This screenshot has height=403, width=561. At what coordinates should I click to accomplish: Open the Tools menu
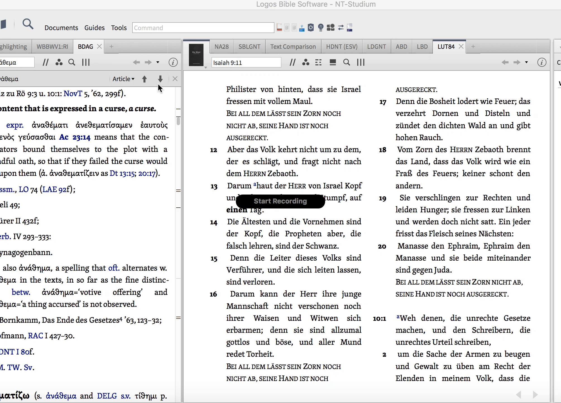[119, 28]
